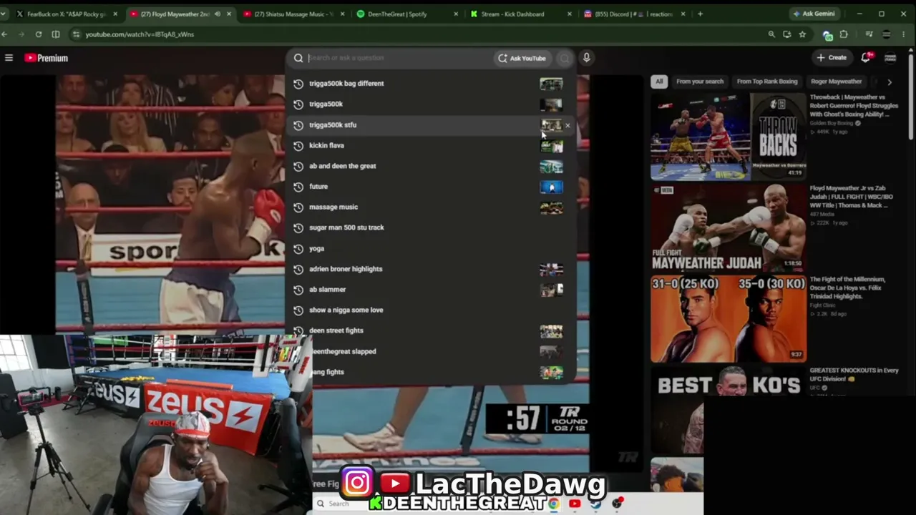The image size is (916, 515).
Task: Start voice search with the microphone
Action: coord(586,58)
